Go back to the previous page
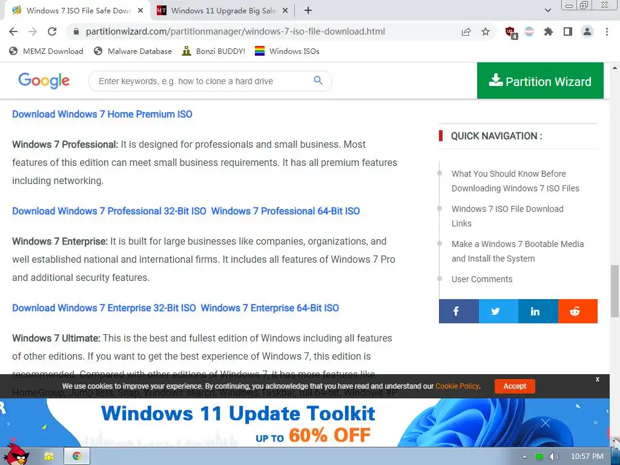The width and height of the screenshot is (620, 465). point(13,31)
